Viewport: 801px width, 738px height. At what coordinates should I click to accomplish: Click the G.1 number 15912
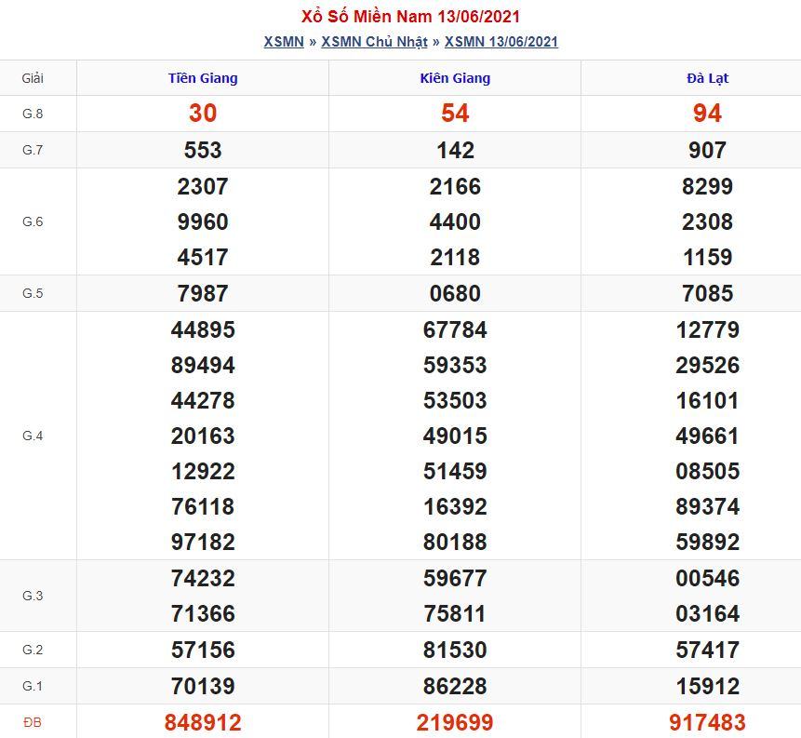coord(708,686)
